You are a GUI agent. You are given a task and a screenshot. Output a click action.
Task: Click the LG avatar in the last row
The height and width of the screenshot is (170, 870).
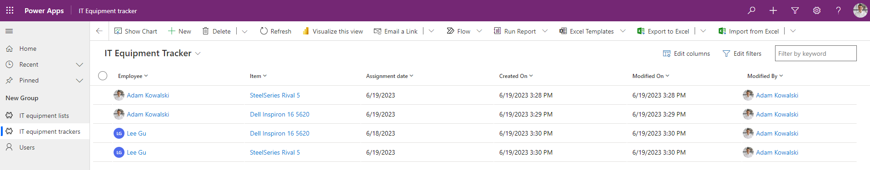click(x=119, y=152)
